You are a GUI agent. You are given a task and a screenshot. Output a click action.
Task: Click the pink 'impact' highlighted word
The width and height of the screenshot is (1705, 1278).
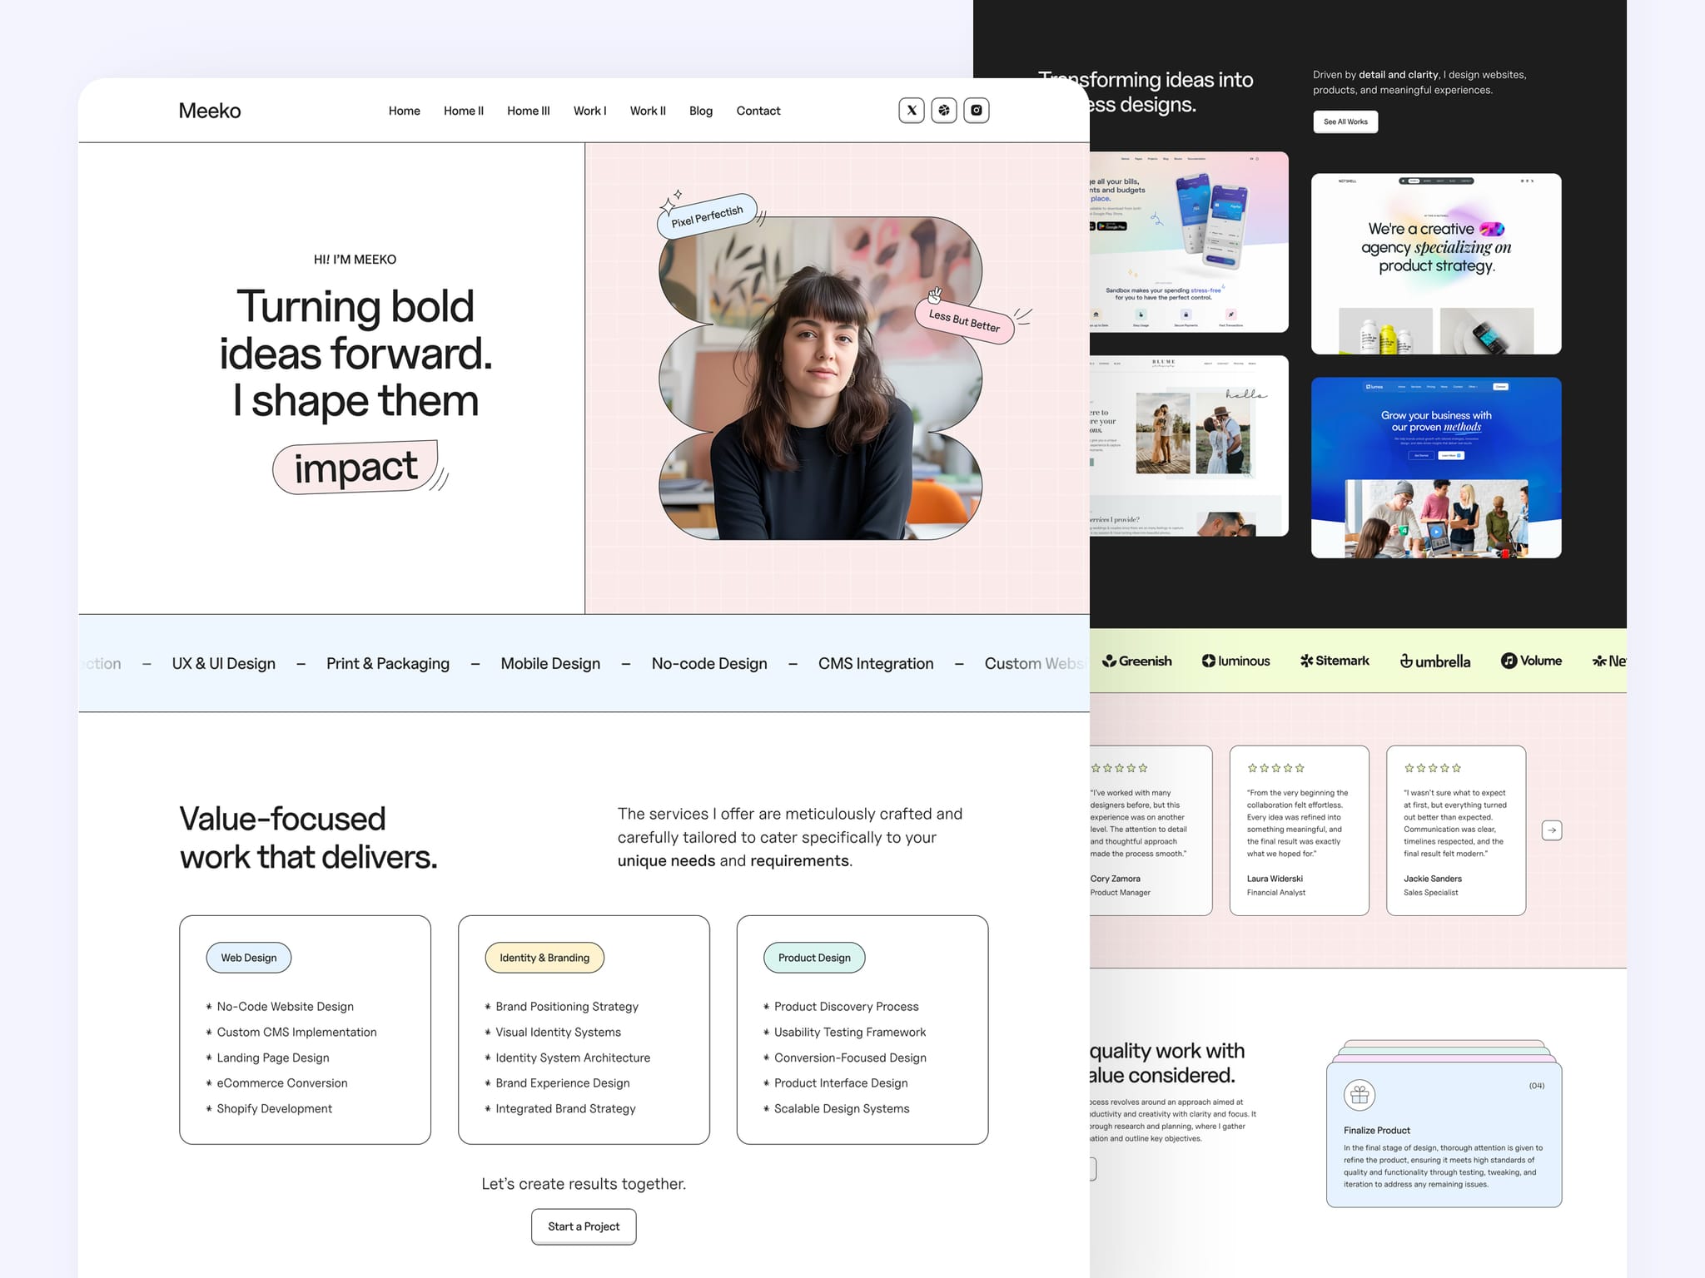[355, 467]
